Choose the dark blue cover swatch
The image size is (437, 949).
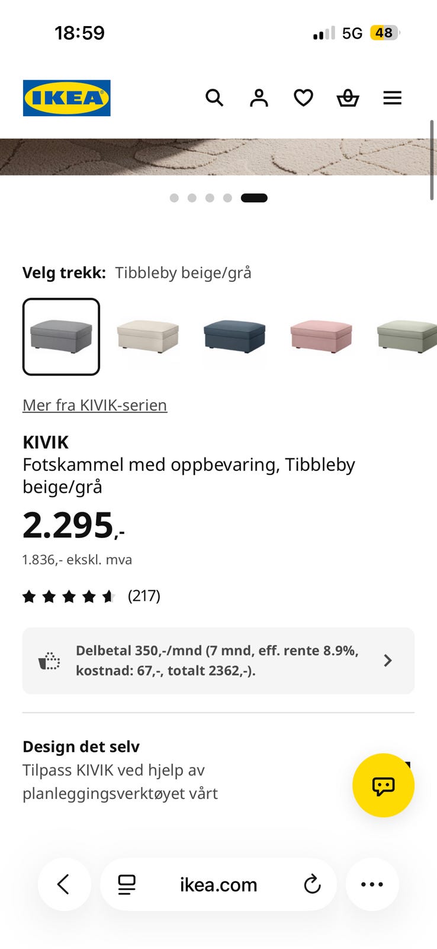click(x=234, y=336)
